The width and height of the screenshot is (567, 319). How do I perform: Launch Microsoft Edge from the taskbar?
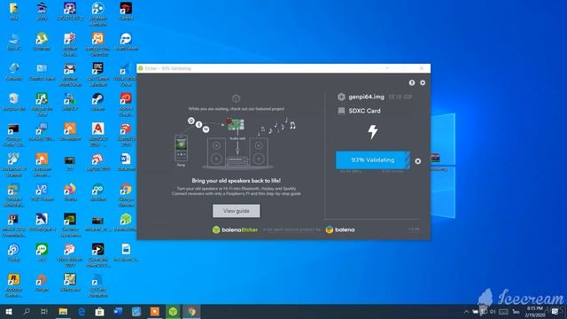(x=82, y=311)
